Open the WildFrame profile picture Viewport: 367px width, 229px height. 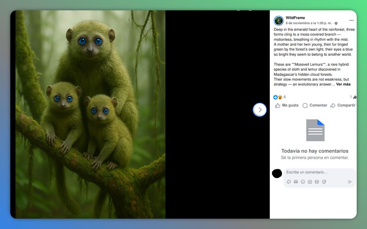(279, 21)
